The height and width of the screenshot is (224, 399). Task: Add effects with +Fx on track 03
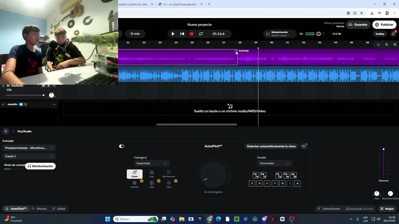tap(9, 90)
